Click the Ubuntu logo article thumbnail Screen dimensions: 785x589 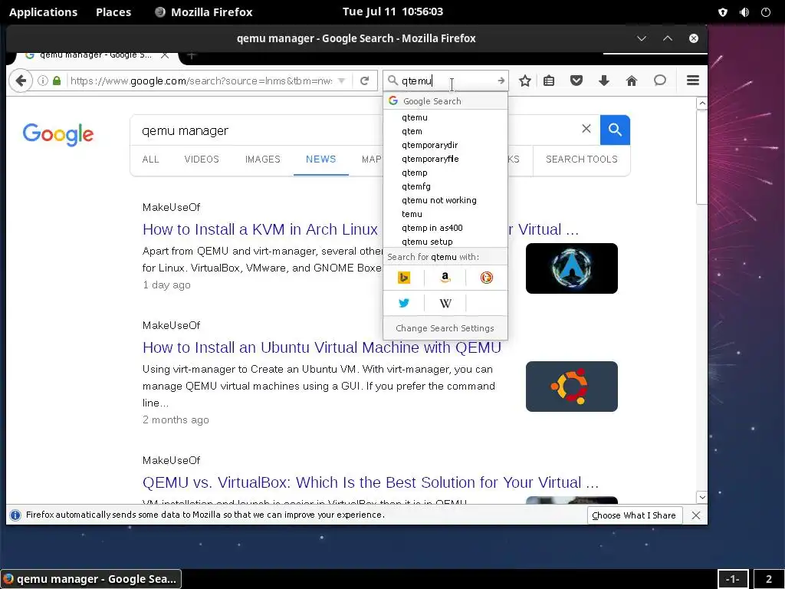[571, 387]
